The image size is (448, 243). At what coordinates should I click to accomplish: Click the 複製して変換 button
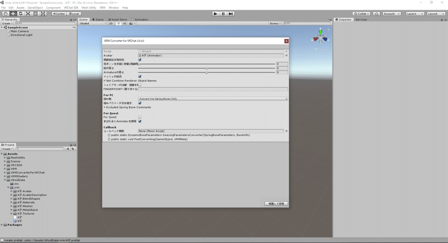276,203
